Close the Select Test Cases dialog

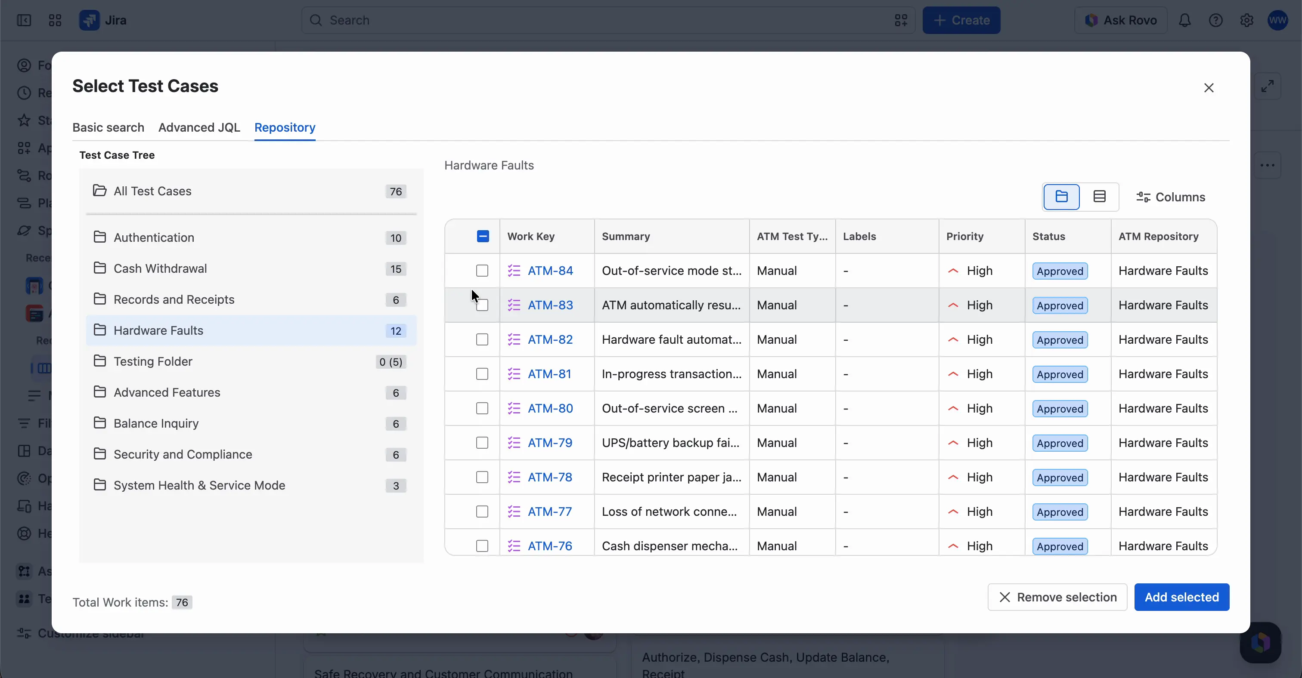click(x=1209, y=88)
